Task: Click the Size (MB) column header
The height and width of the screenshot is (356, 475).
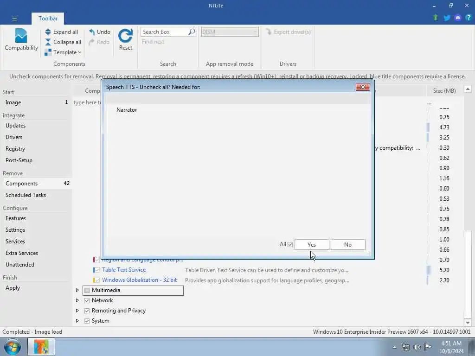Action: [x=444, y=90]
